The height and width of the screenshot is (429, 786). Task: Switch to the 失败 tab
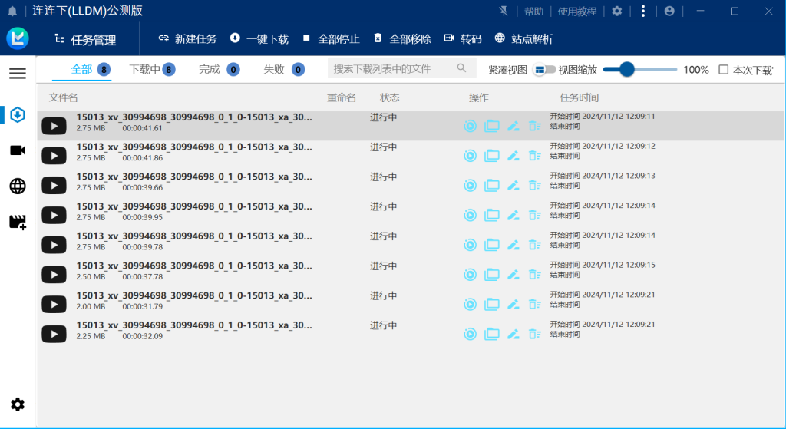coord(284,69)
